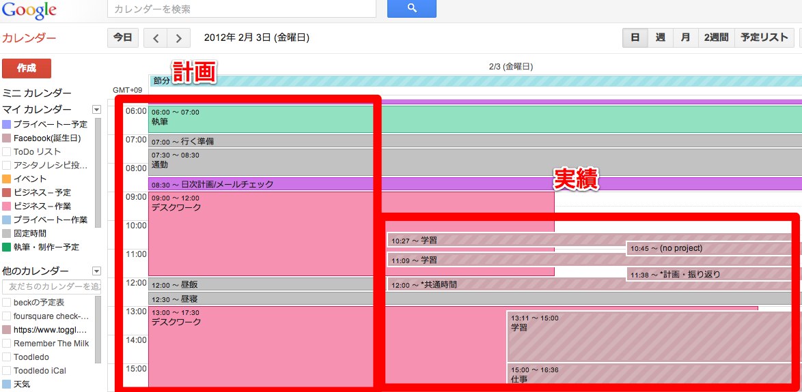Open the 予定リスト agenda view
This screenshot has width=802, height=392.
click(x=764, y=38)
